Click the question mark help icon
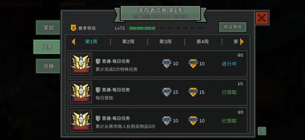305x140 pixels. tap(262, 131)
